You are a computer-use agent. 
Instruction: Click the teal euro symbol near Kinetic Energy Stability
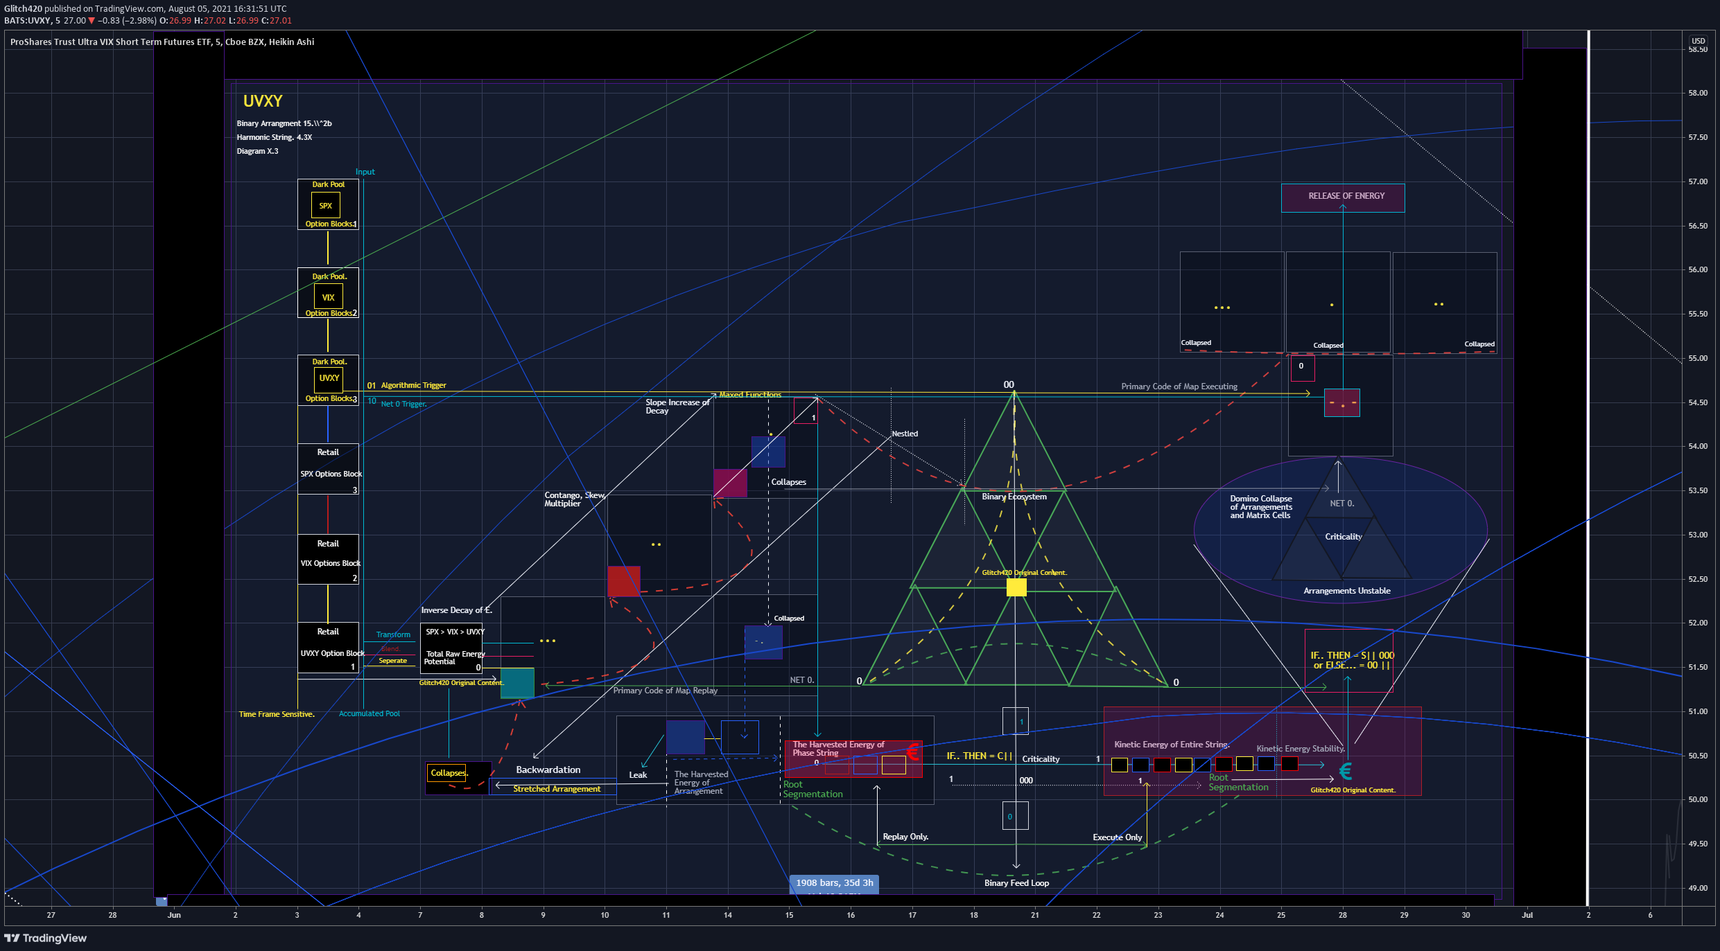(1346, 771)
